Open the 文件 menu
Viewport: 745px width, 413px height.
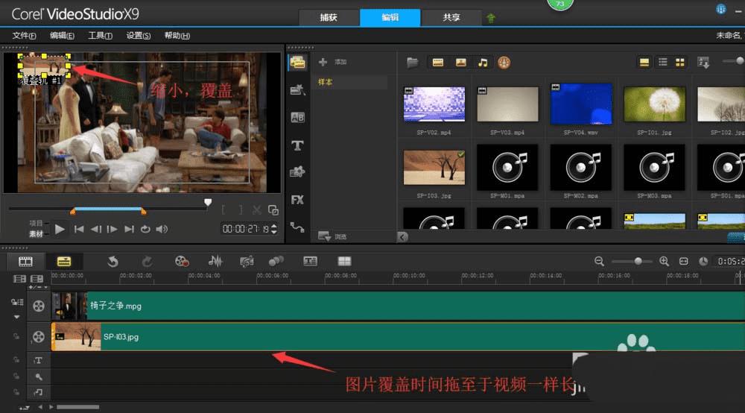pos(24,36)
